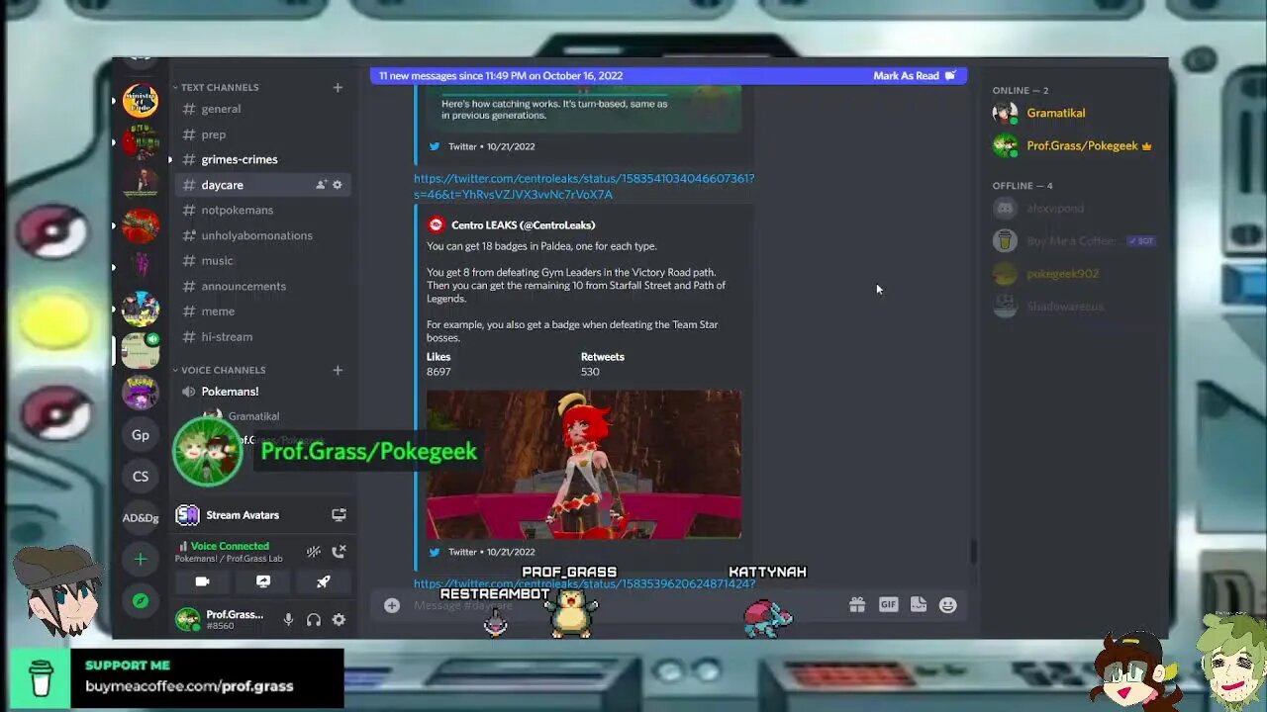Image resolution: width=1267 pixels, height=712 pixels.
Task: Click the 11 new messages banner text
Action: [x=501, y=75]
